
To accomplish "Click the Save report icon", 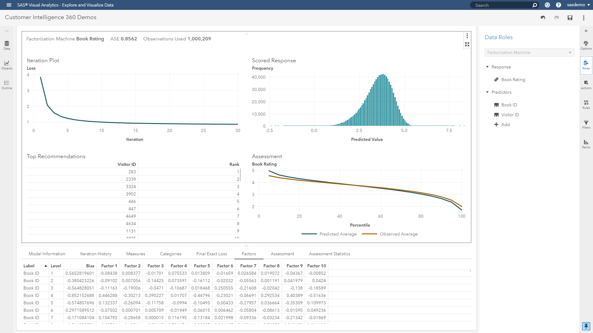I will click(570, 18).
